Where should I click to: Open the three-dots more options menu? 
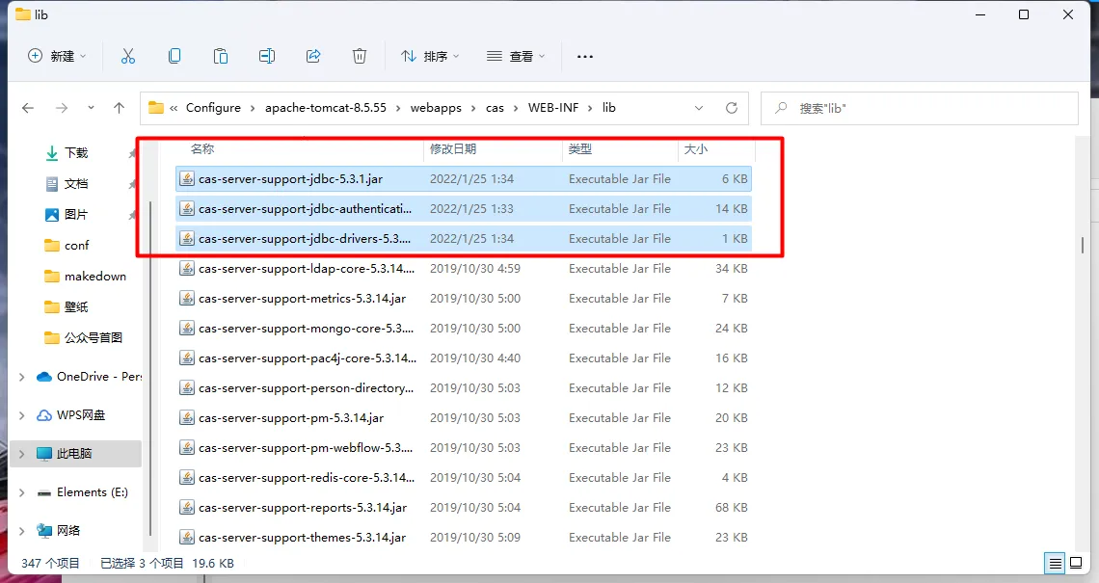point(584,56)
